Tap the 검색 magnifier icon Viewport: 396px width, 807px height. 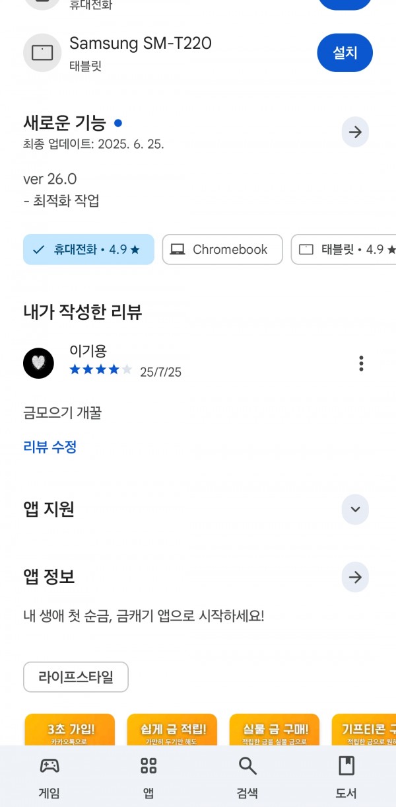[x=247, y=766]
